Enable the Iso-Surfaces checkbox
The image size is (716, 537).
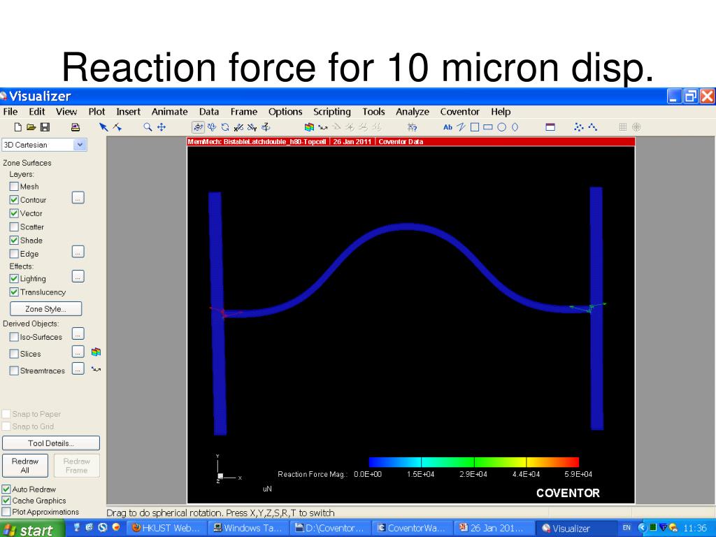pos(14,337)
